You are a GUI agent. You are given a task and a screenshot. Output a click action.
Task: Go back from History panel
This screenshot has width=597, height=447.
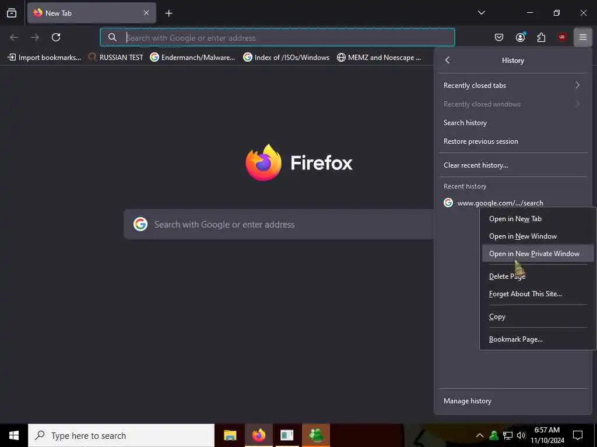coord(448,60)
